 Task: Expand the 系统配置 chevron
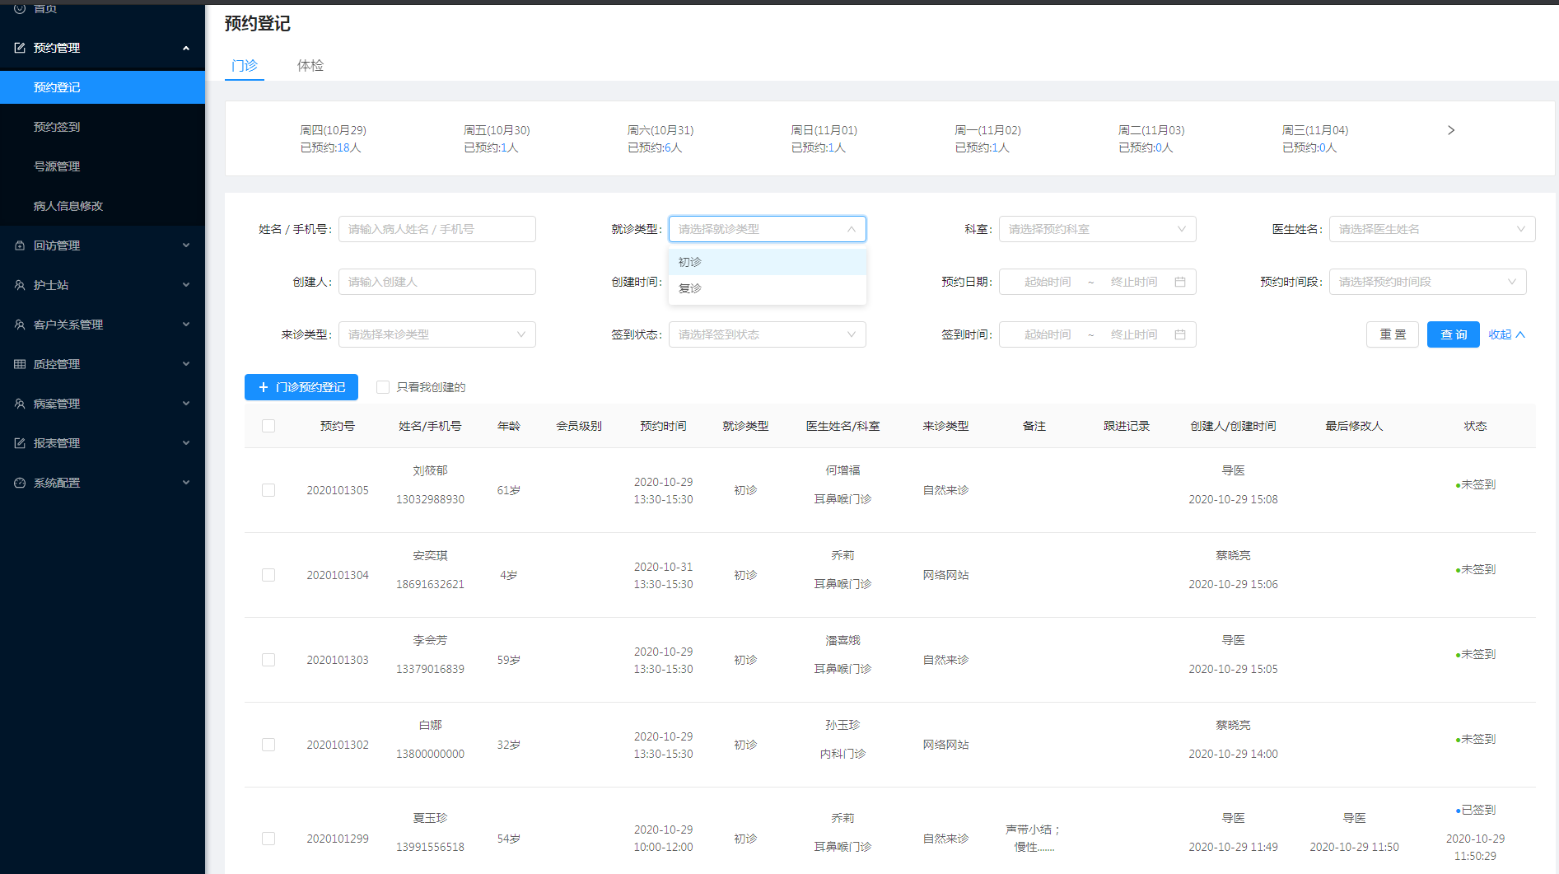pos(186,483)
